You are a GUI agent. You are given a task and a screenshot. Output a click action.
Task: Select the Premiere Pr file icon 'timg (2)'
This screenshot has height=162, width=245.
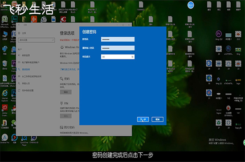click(219, 36)
